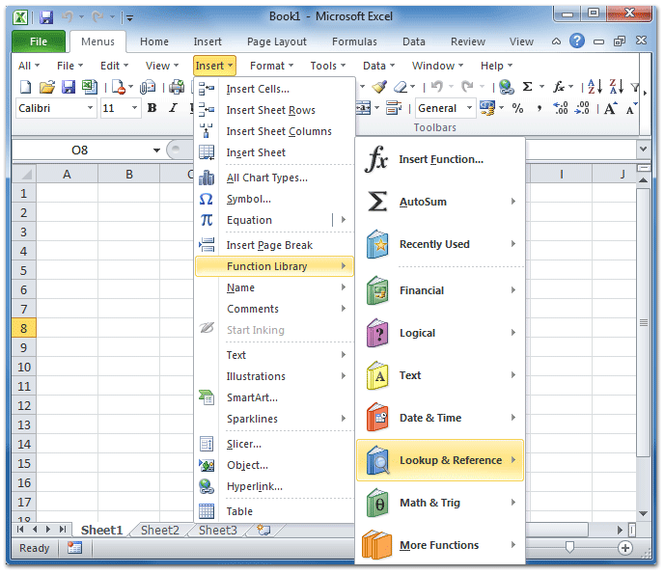Open the Sparklines submenu

click(x=274, y=419)
